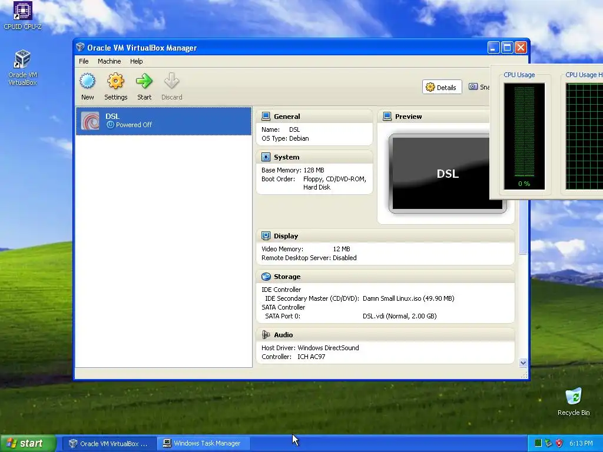Click the 6:13 PM system clock
This screenshot has width=603, height=452.
pos(581,443)
